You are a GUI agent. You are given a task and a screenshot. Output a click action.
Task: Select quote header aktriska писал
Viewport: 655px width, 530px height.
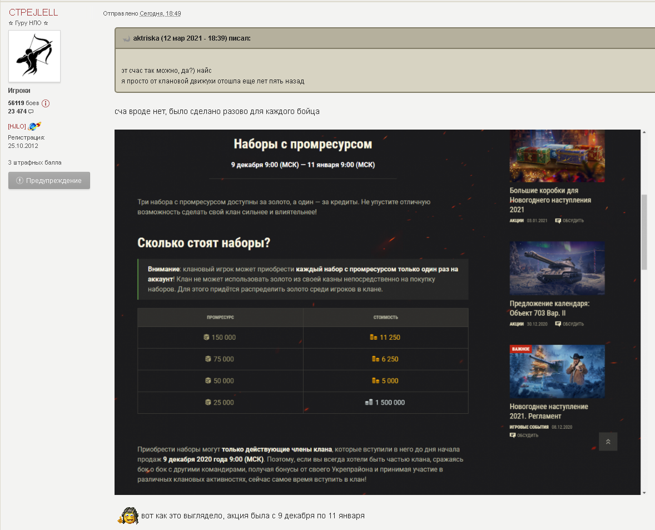pos(192,38)
